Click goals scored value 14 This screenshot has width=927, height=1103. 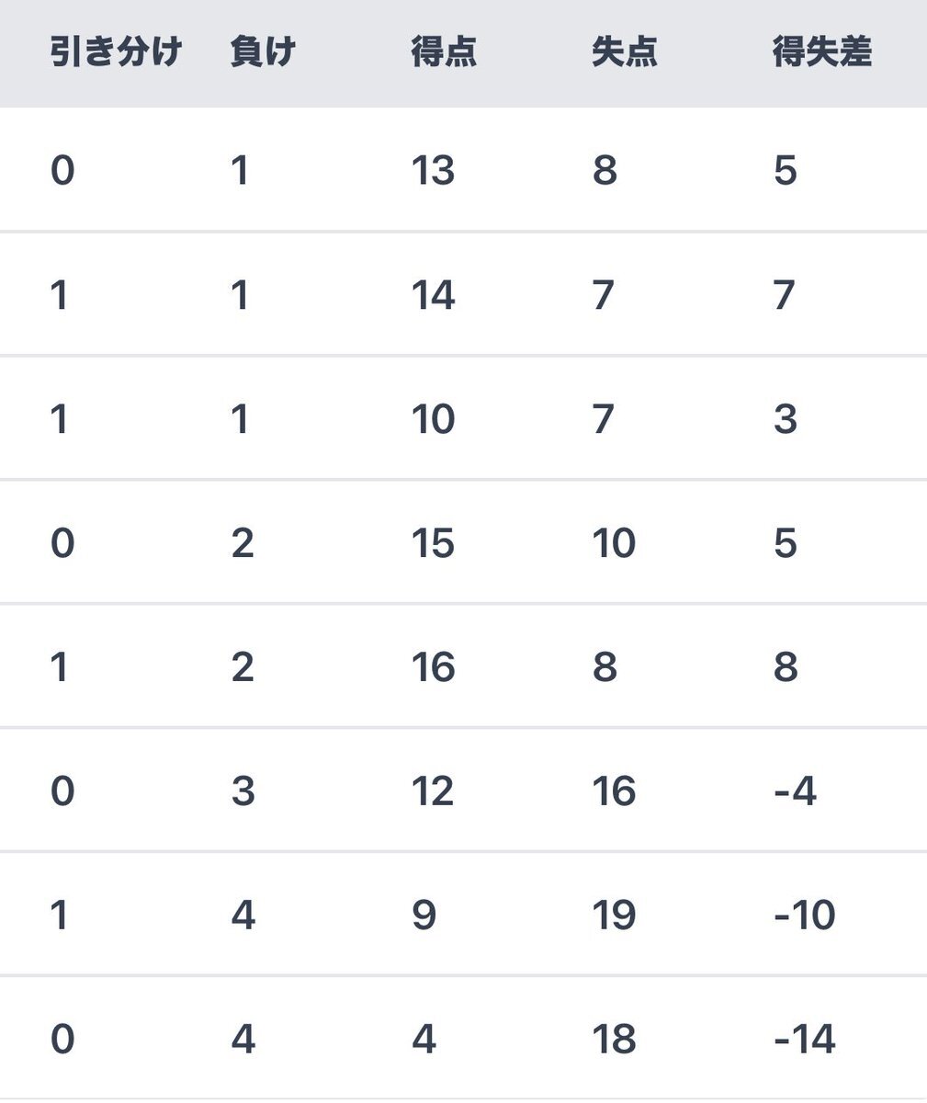coord(433,295)
